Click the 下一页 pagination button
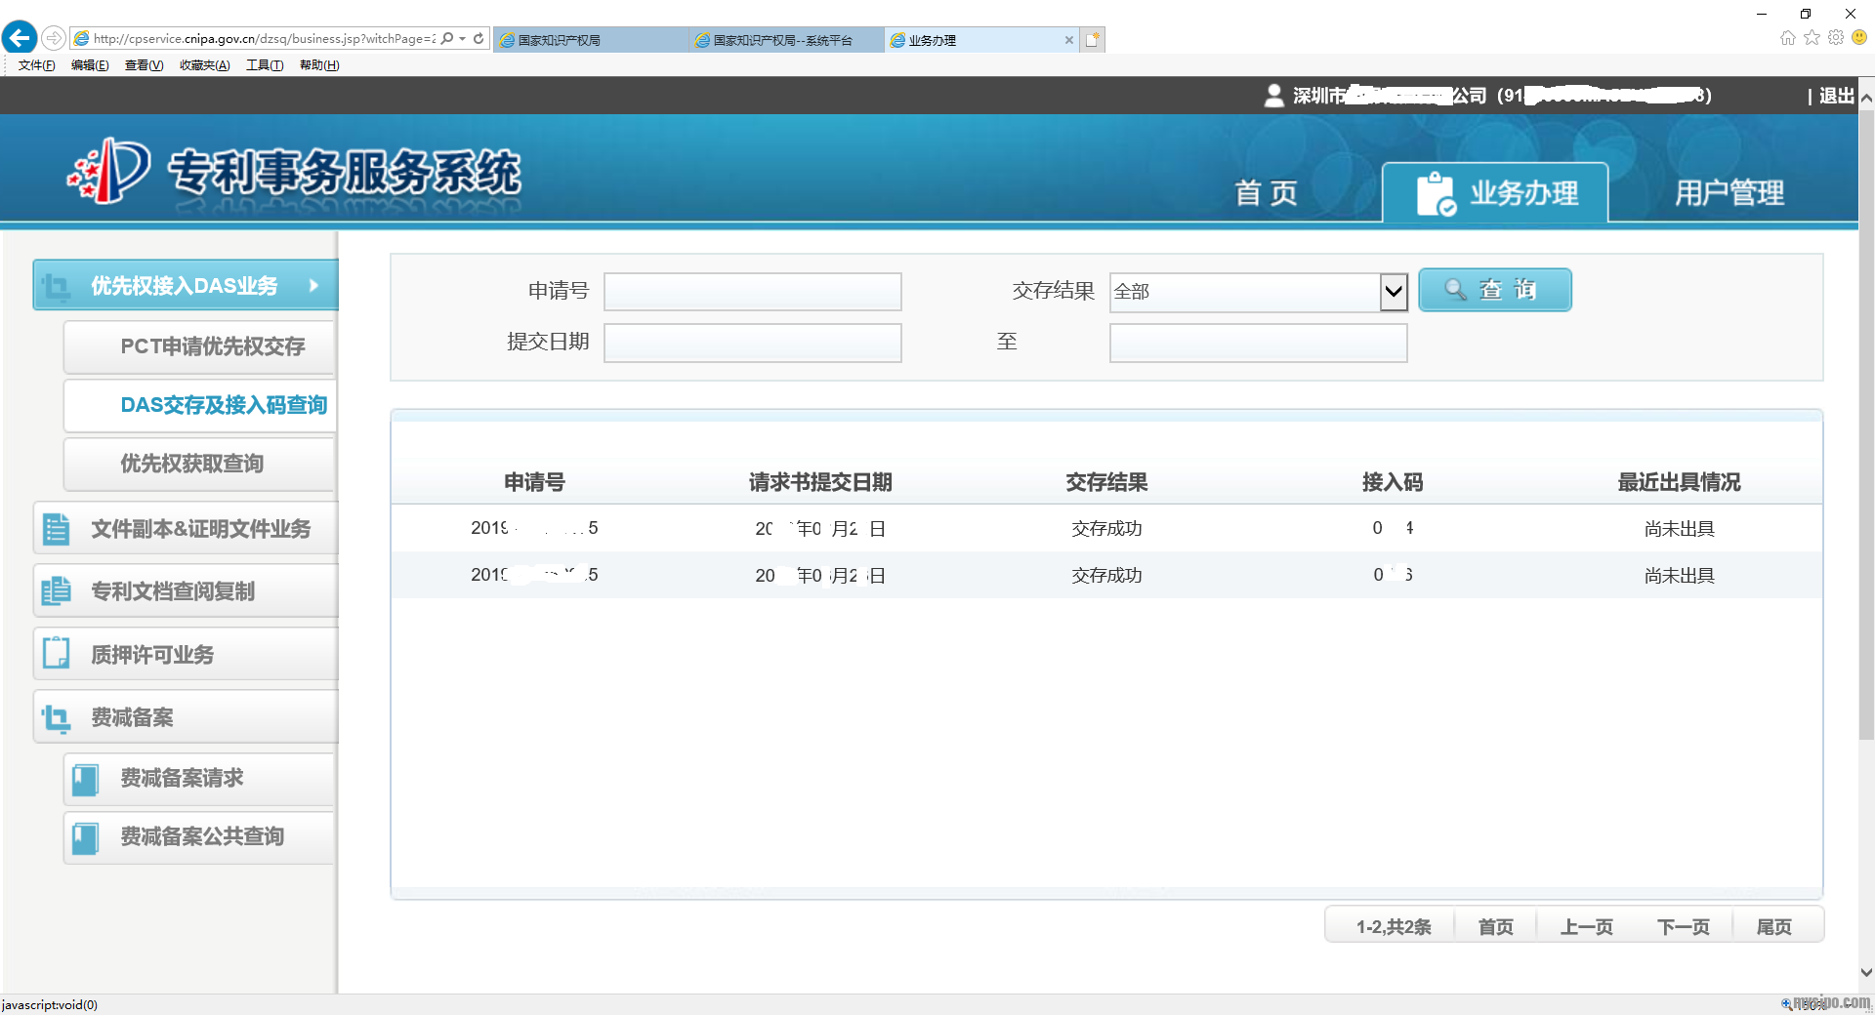 coord(1683,926)
